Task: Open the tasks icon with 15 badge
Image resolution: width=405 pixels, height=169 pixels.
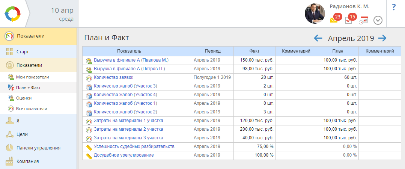Action: 348,20
